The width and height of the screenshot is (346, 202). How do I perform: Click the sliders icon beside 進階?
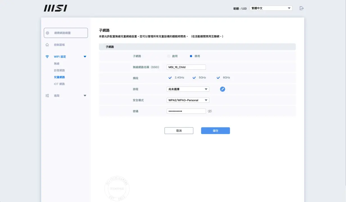click(x=47, y=96)
